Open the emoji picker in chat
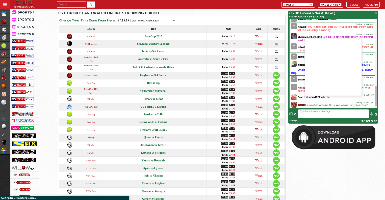Image resolution: width=385 pixels, height=200 pixels. click(371, 114)
